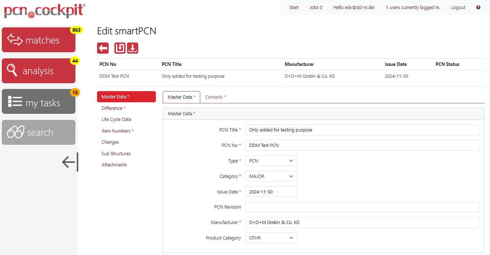Open the Type dropdown showing PCN
This screenshot has height=255, width=490.
click(x=271, y=161)
